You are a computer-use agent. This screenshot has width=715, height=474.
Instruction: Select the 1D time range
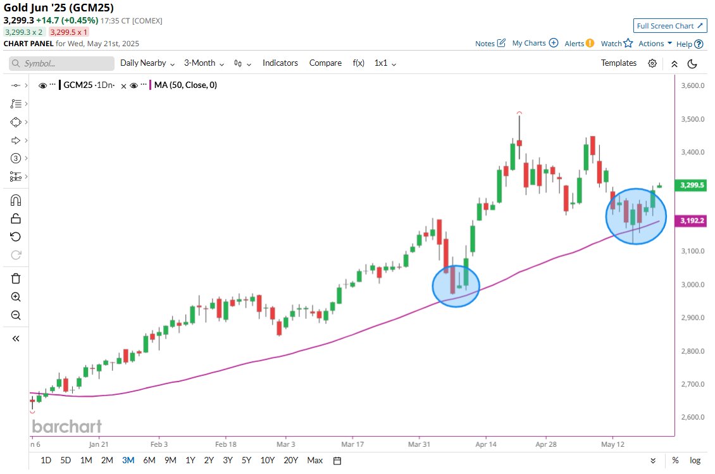46,460
